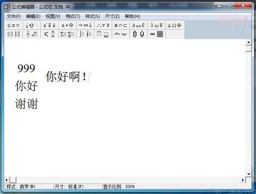Open the 编辑(E) menu
Image resolution: width=256 pixels, height=194 pixels.
click(33, 16)
